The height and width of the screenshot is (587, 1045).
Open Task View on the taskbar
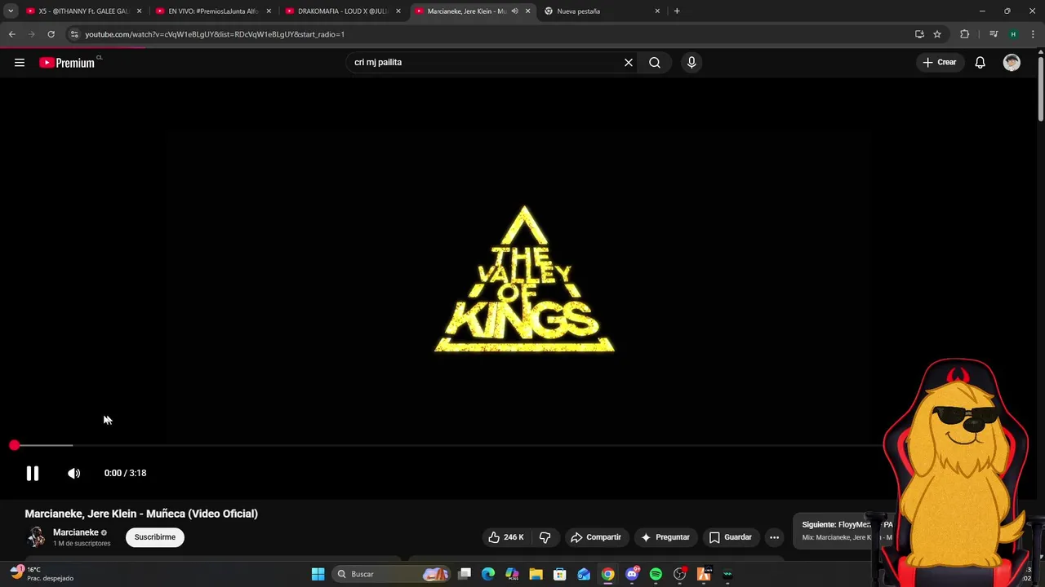click(465, 575)
